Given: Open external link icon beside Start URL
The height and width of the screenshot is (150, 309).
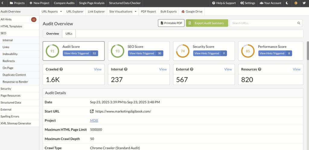Looking at the screenshot, I should click(92, 111).
